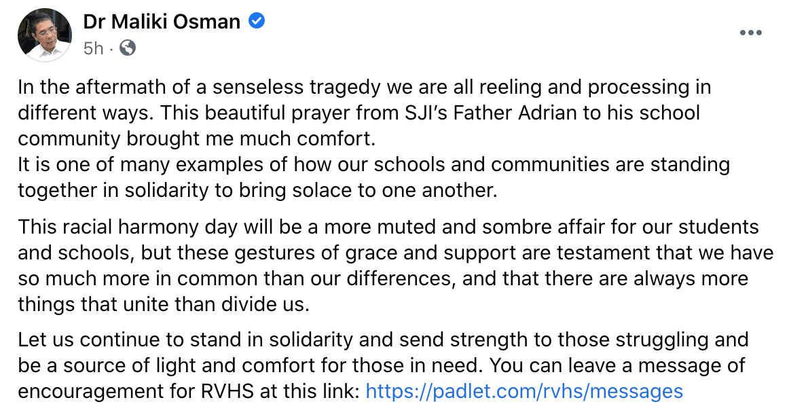
Task: Open the padlet.com/rvhs/messages link
Action: point(524,391)
